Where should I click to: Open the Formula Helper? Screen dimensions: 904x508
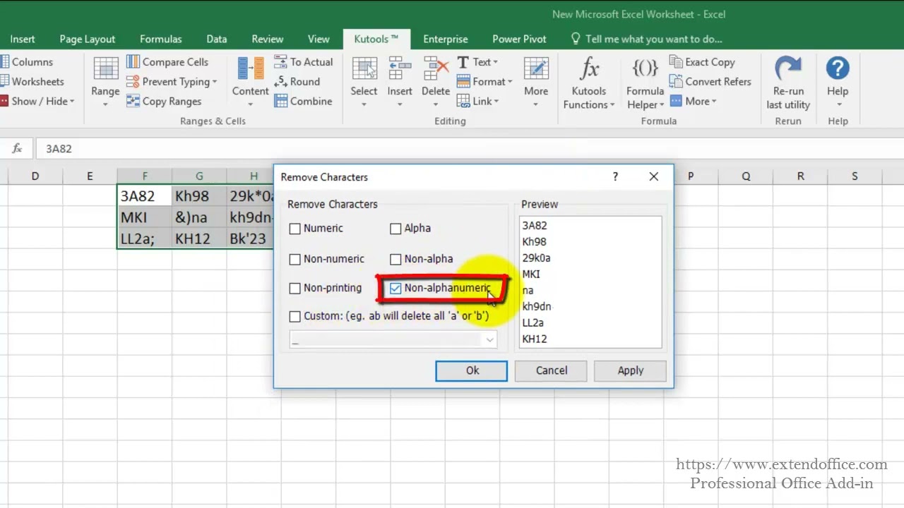(645, 83)
